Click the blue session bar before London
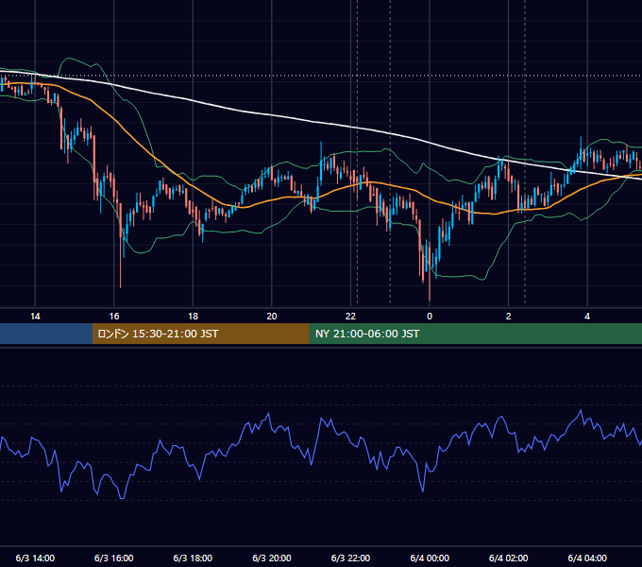 (x=46, y=334)
